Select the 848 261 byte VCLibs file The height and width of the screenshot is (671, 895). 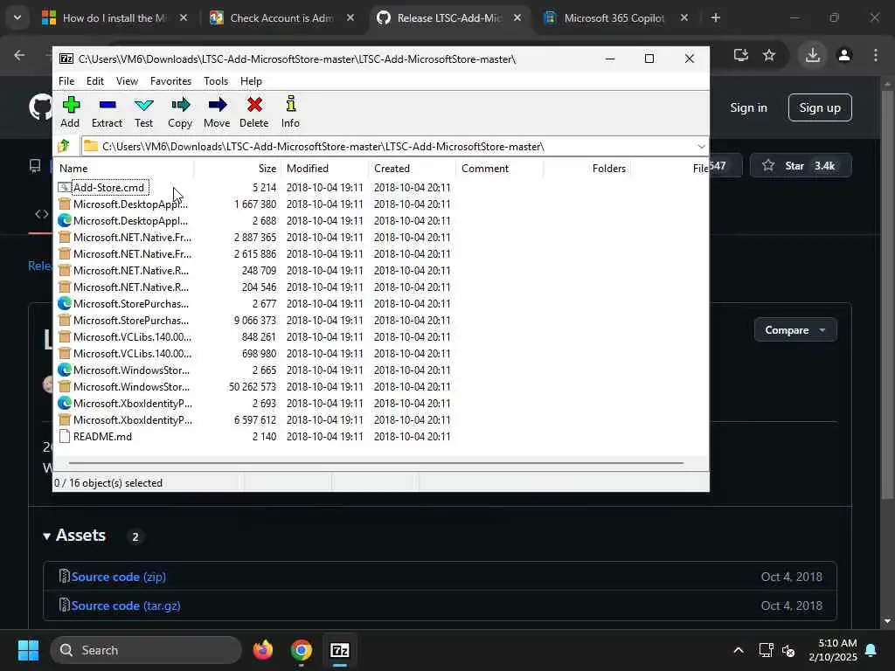click(x=132, y=337)
